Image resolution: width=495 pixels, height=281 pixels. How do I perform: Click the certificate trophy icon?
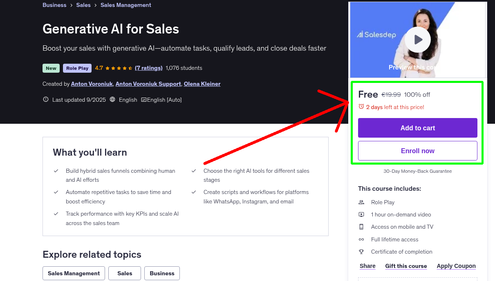(361, 252)
